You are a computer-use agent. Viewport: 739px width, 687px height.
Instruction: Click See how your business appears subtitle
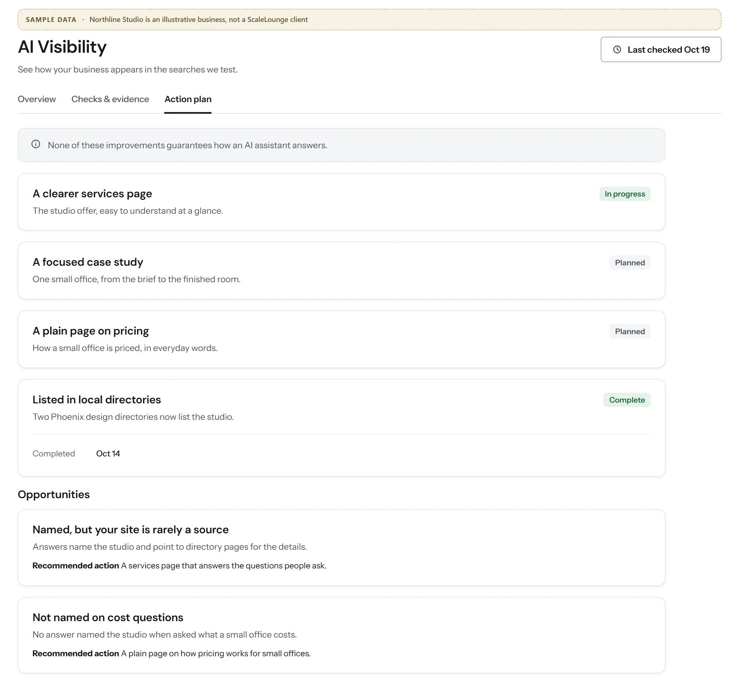pos(127,70)
